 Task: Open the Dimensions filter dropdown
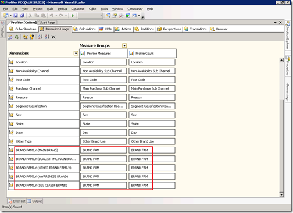76,54
